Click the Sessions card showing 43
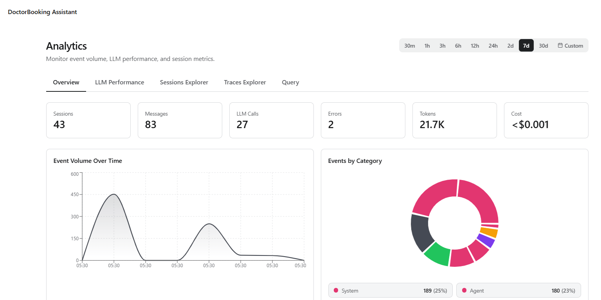The width and height of the screenshot is (601, 300). click(x=88, y=120)
